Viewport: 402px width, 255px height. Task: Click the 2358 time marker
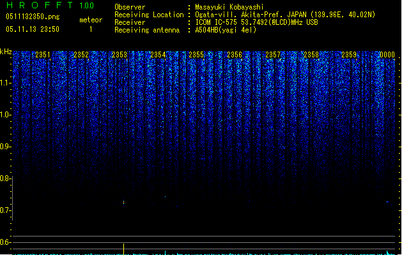tap(311, 55)
